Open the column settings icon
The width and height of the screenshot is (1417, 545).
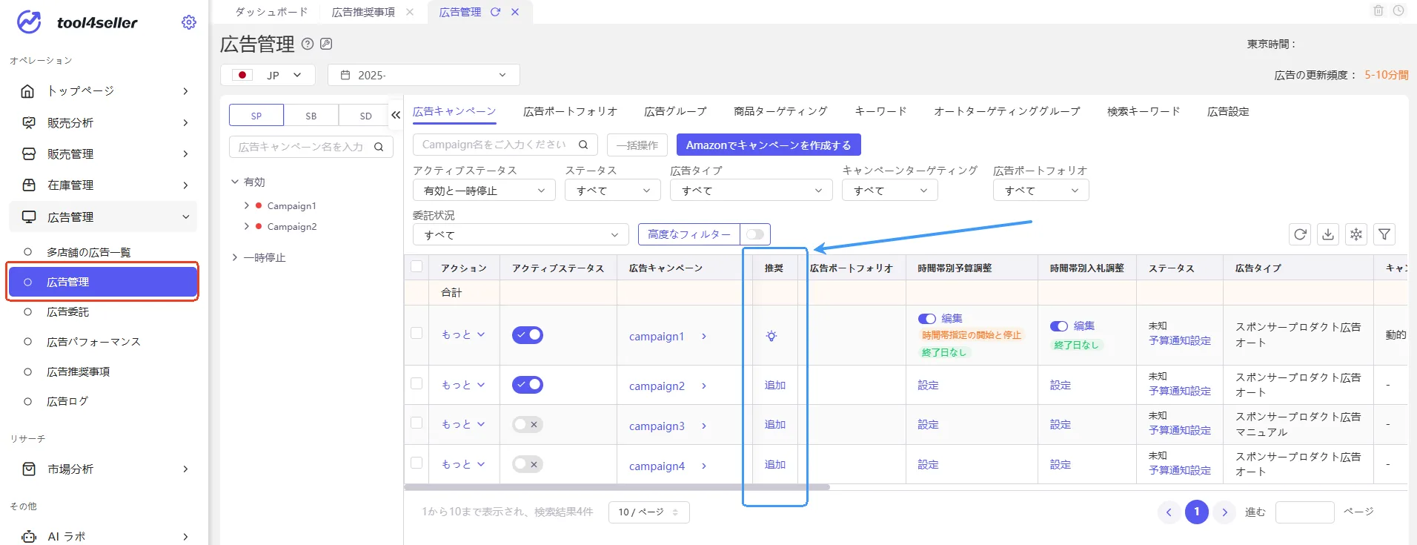1356,234
